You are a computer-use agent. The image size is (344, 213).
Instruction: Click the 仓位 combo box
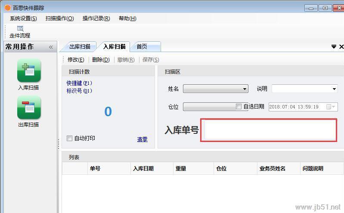click(209, 107)
